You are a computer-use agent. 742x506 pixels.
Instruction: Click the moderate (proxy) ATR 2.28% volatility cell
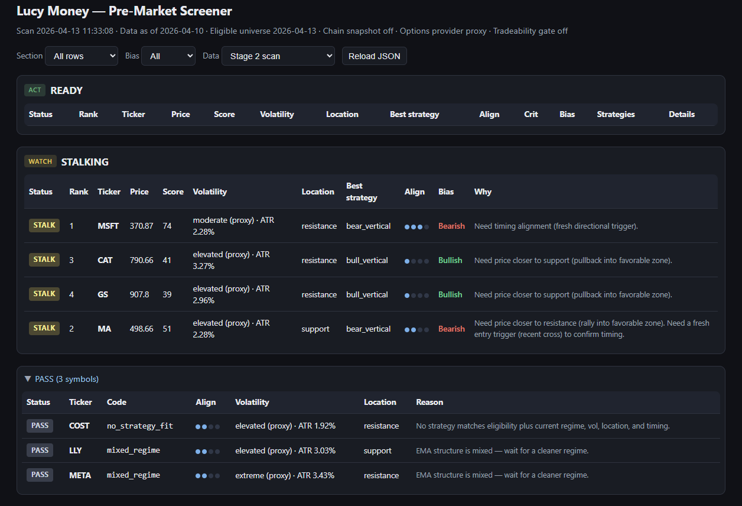(x=234, y=226)
